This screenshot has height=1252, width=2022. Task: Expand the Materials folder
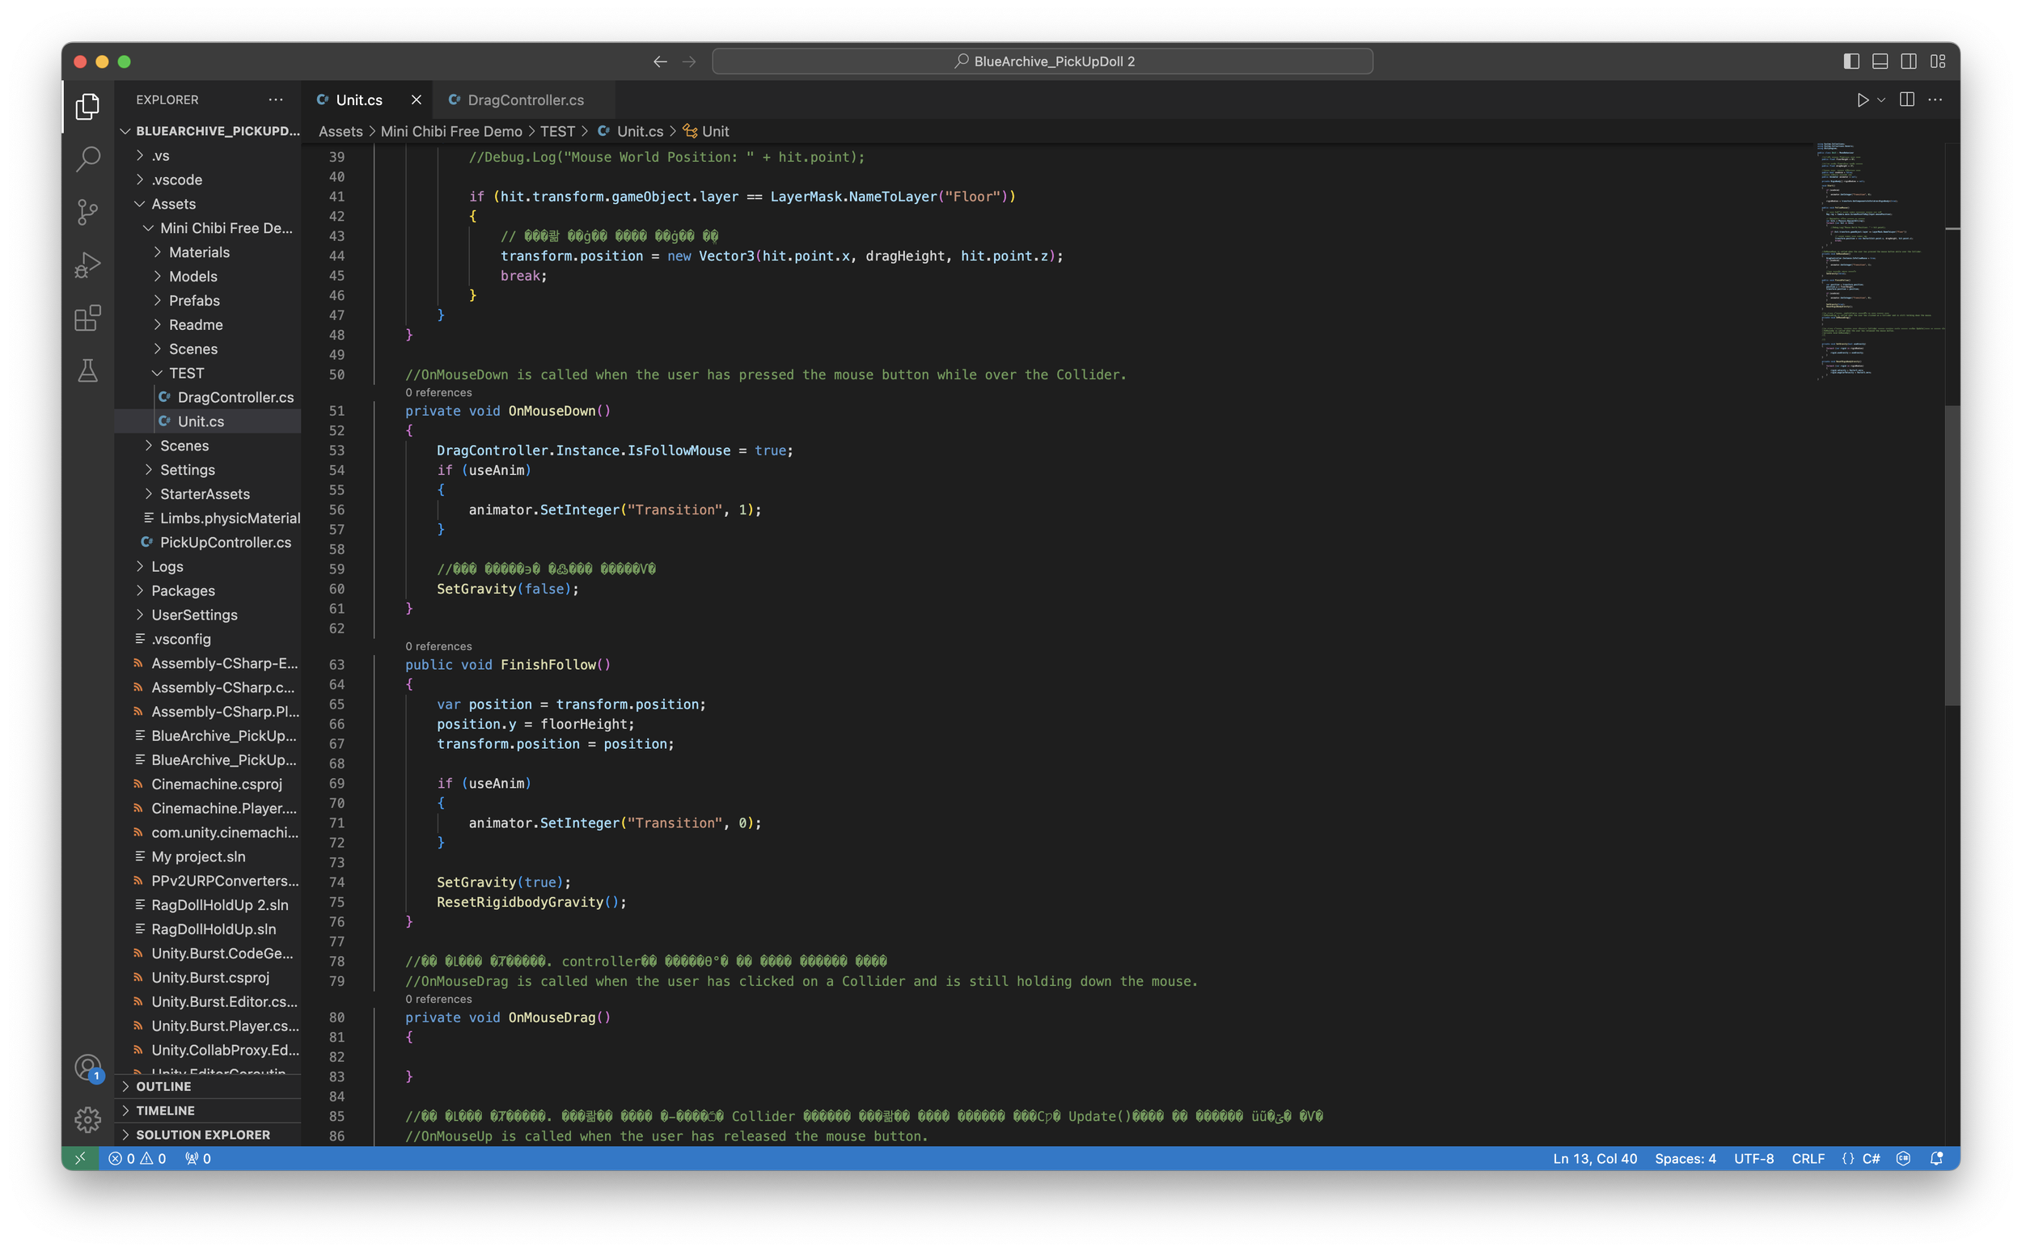tap(199, 252)
